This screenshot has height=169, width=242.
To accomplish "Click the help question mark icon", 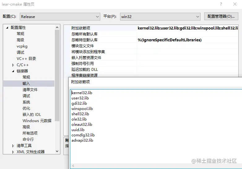I will [x=221, y=4].
